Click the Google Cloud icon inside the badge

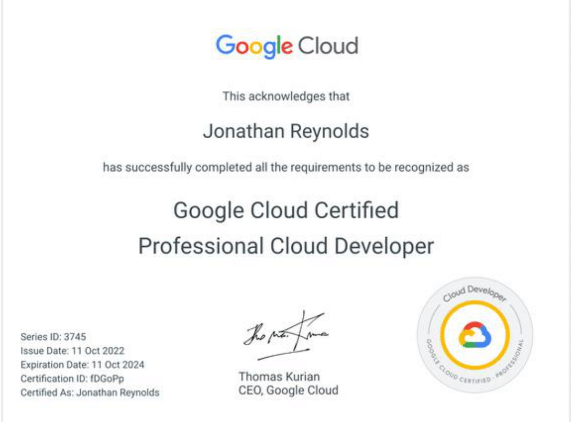(475, 336)
